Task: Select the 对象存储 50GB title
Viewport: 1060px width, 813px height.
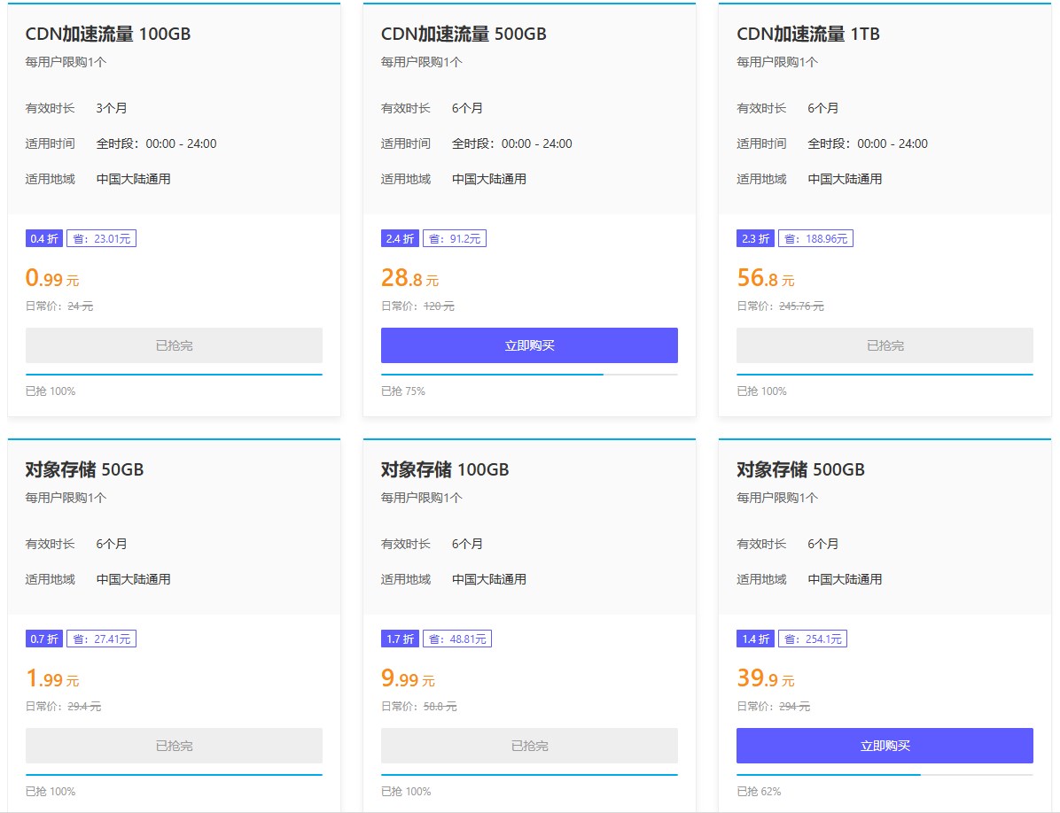Action: tap(84, 469)
